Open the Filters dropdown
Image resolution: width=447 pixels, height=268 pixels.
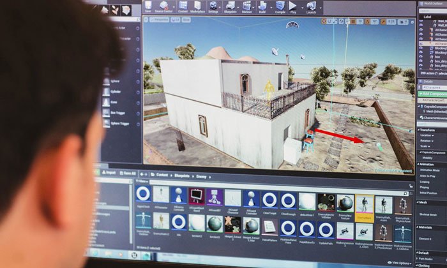click(x=142, y=181)
